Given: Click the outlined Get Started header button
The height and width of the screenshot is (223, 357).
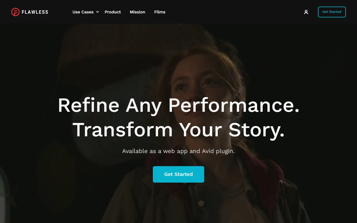Looking at the screenshot, I should point(332,12).
